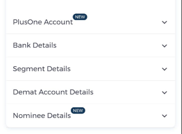
Task: Open the Demat Account Details label
Action: pyautogui.click(x=53, y=92)
